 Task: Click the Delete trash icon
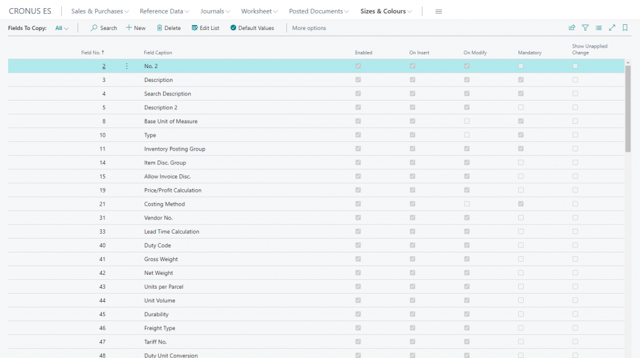(x=159, y=27)
